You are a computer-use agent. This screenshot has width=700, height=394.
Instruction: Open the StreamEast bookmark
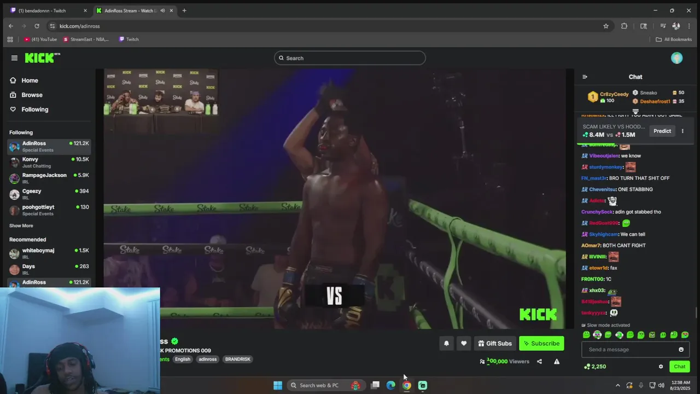[x=86, y=39]
